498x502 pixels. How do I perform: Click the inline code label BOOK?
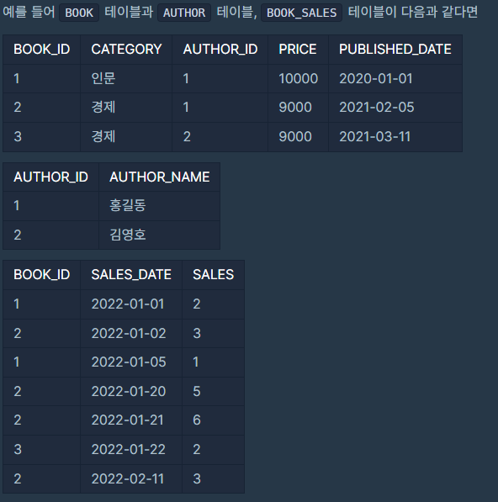pyautogui.click(x=79, y=13)
